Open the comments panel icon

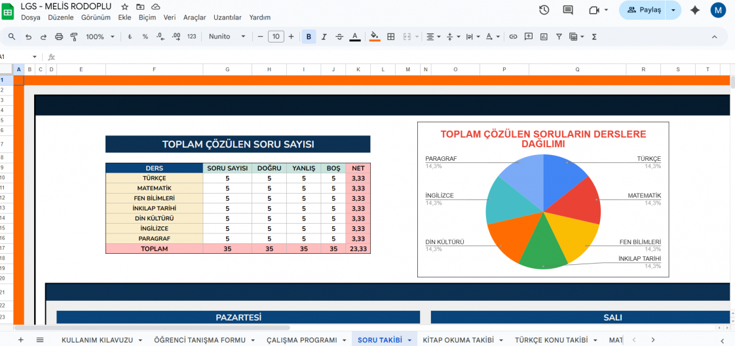click(568, 10)
